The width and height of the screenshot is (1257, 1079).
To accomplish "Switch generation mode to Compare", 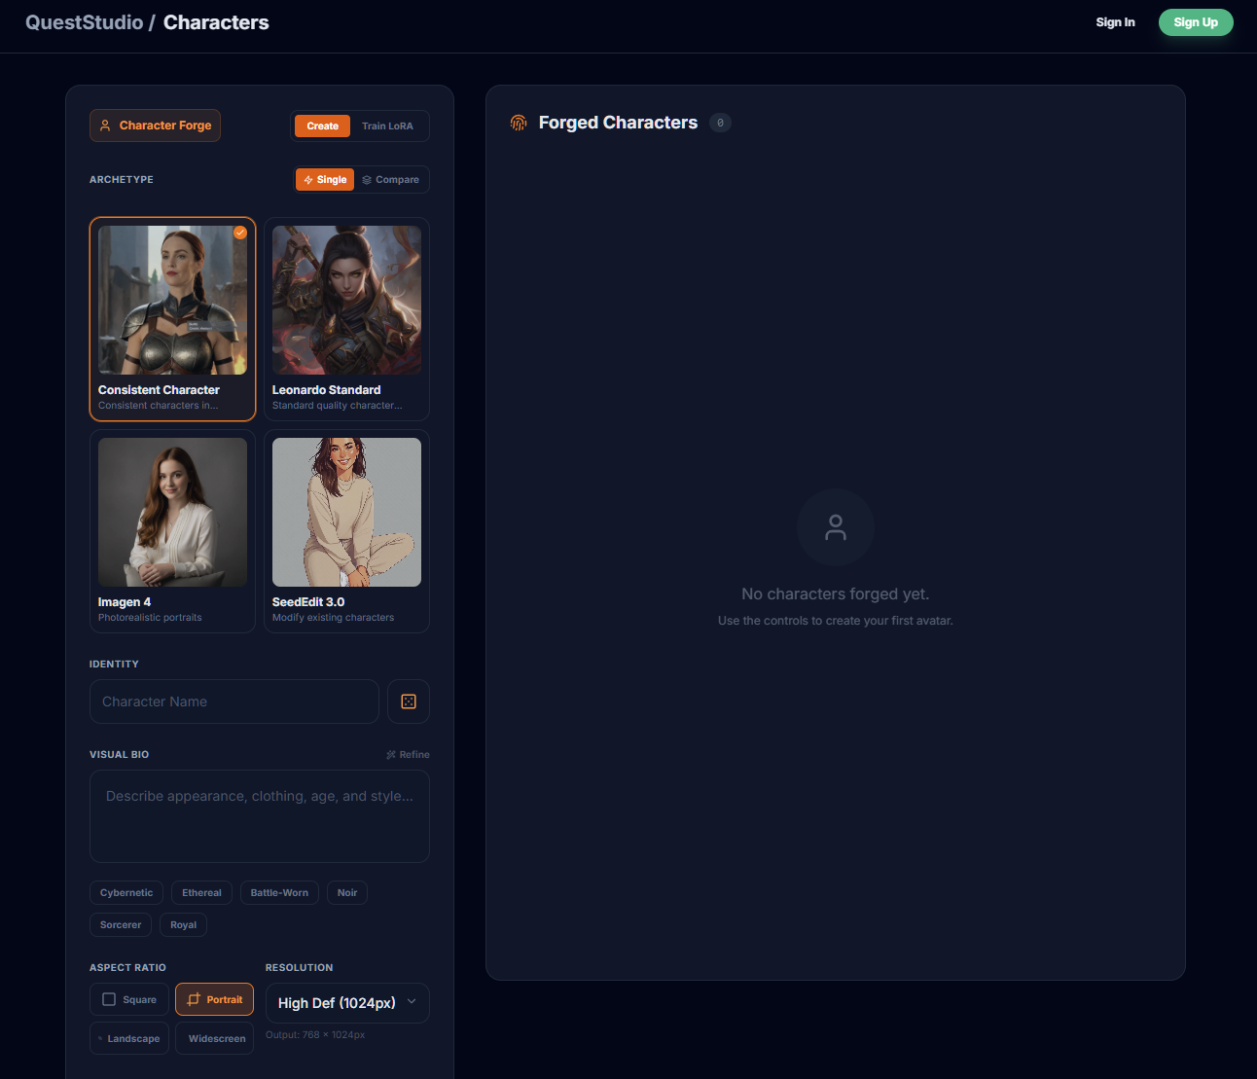I will pos(391,179).
